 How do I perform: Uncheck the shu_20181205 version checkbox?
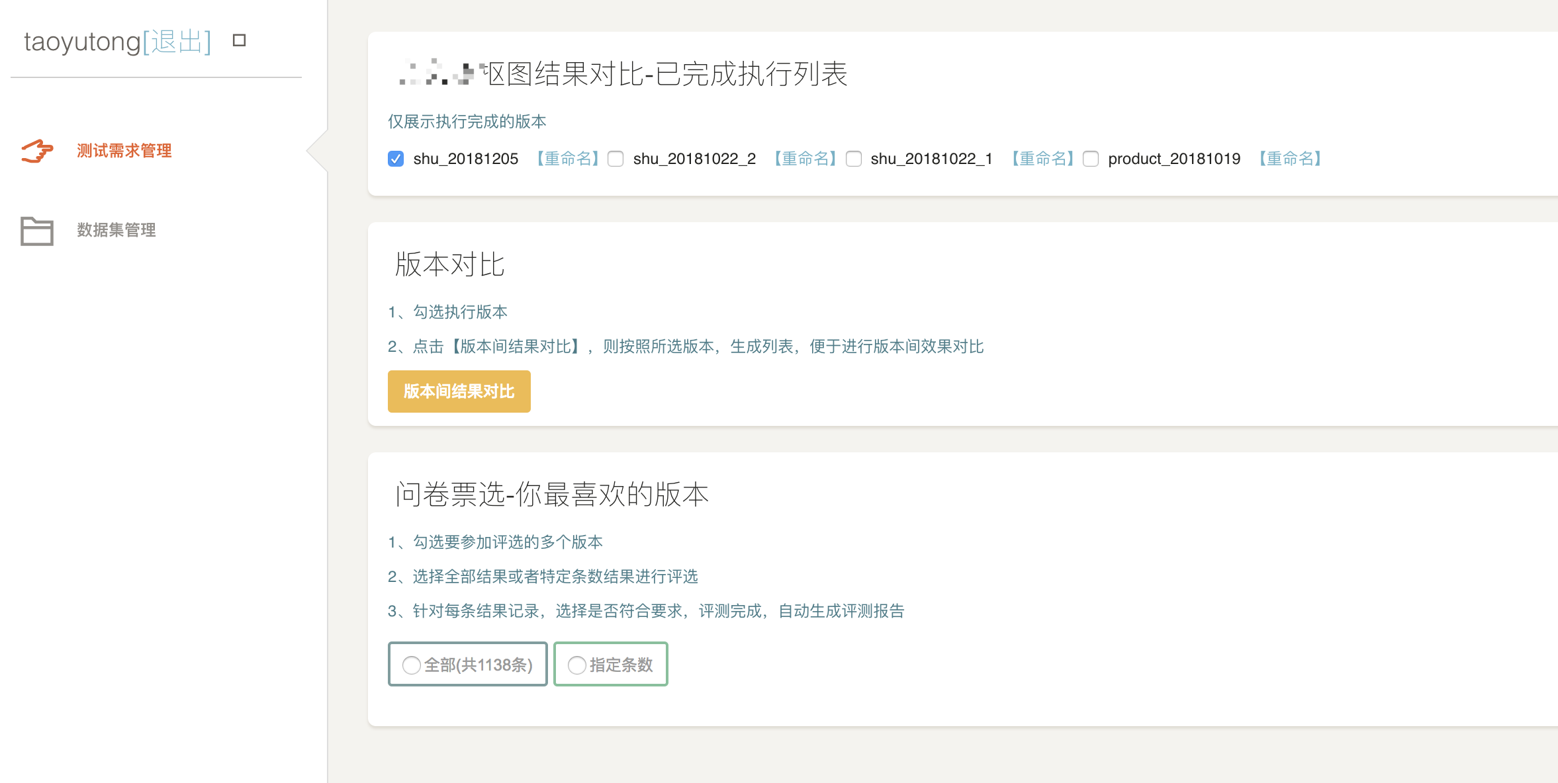point(396,159)
